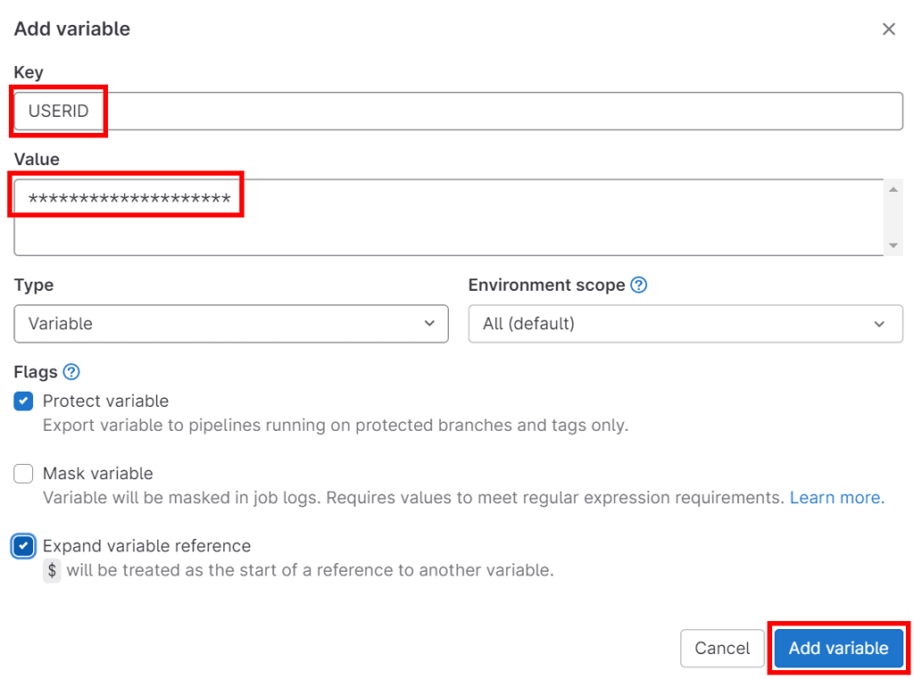
Task: Click the Value field scrollbar track
Action: pos(895,216)
